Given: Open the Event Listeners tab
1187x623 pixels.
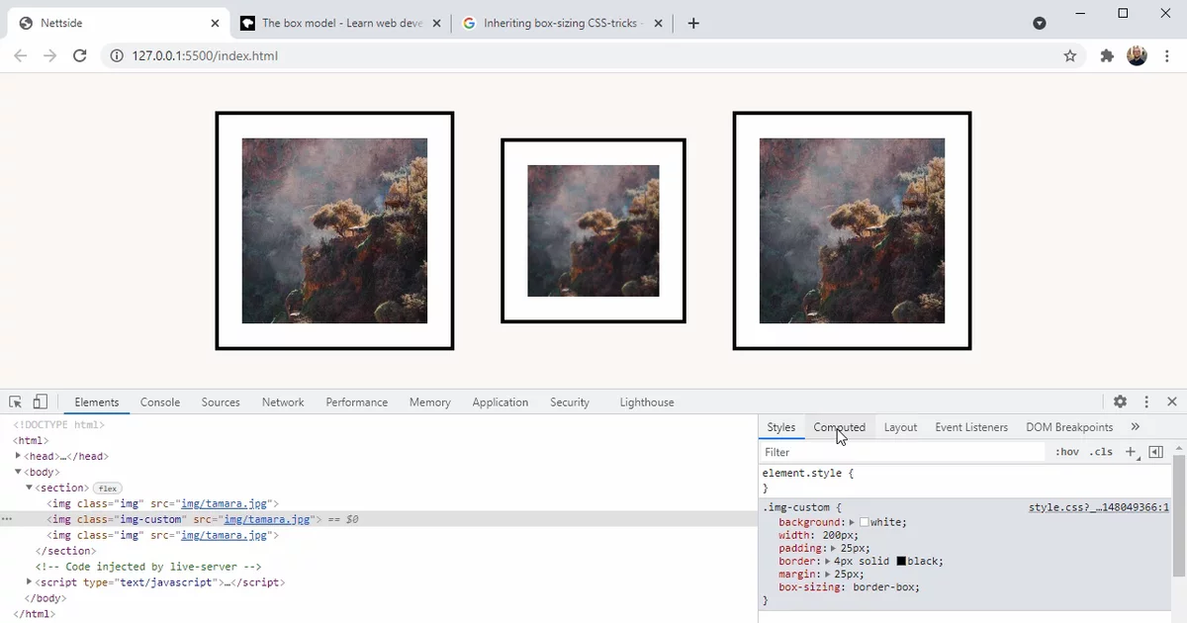Looking at the screenshot, I should pos(971,427).
